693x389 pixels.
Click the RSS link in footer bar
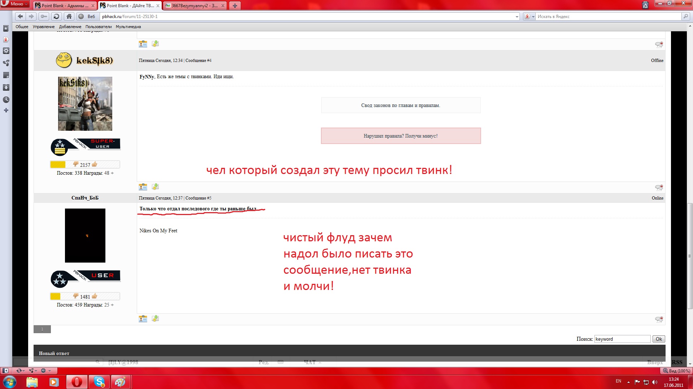click(677, 362)
